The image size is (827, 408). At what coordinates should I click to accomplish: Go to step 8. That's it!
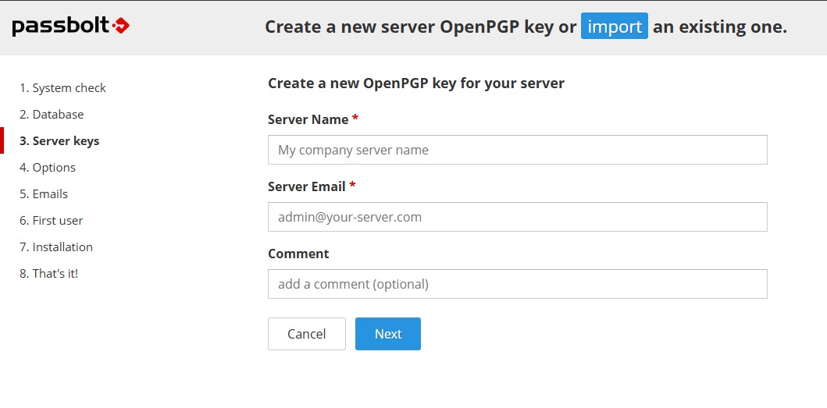pyautogui.click(x=49, y=274)
